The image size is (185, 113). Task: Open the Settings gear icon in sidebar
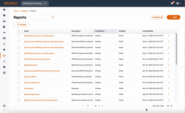click(4, 67)
